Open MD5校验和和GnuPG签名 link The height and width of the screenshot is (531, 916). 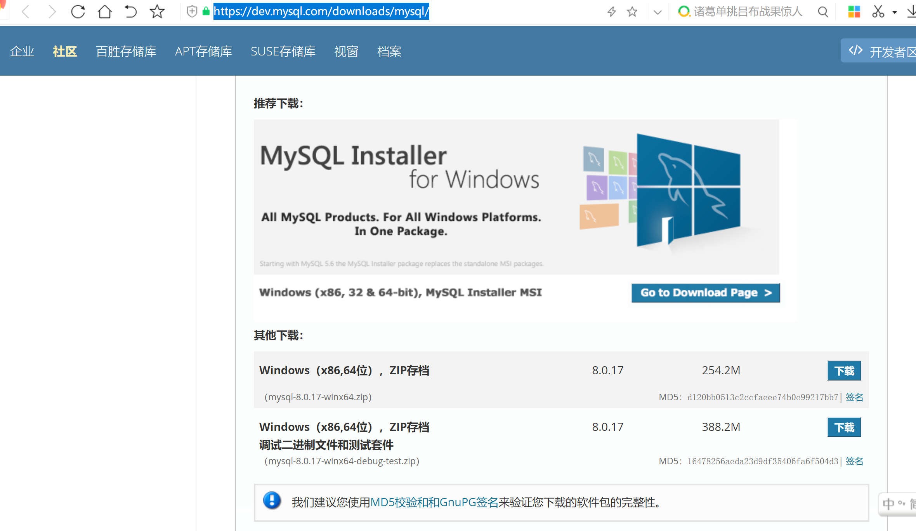tap(434, 502)
